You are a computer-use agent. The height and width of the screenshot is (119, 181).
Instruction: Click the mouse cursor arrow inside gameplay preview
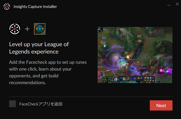click(138, 62)
